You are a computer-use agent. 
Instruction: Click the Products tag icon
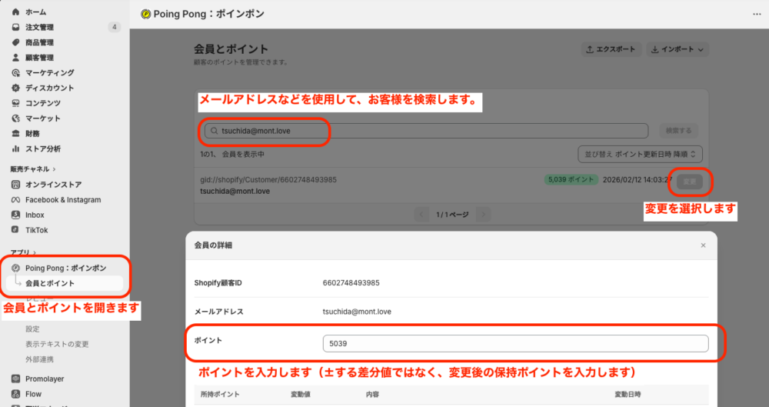pos(16,42)
